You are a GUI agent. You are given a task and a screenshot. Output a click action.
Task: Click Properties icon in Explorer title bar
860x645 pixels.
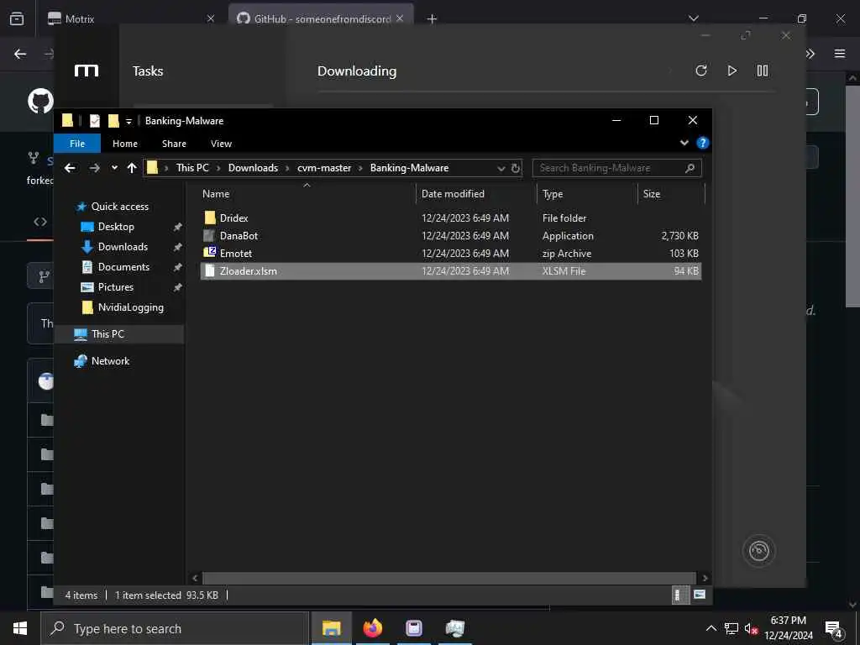tap(95, 121)
